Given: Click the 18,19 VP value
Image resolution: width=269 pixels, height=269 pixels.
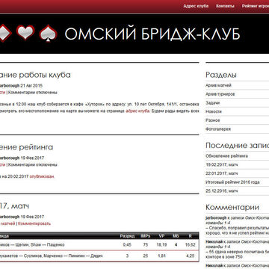Looking at the screenshot, I should [162, 245].
